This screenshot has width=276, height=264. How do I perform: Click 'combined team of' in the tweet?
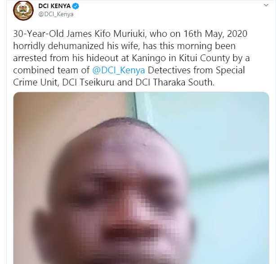[51, 70]
